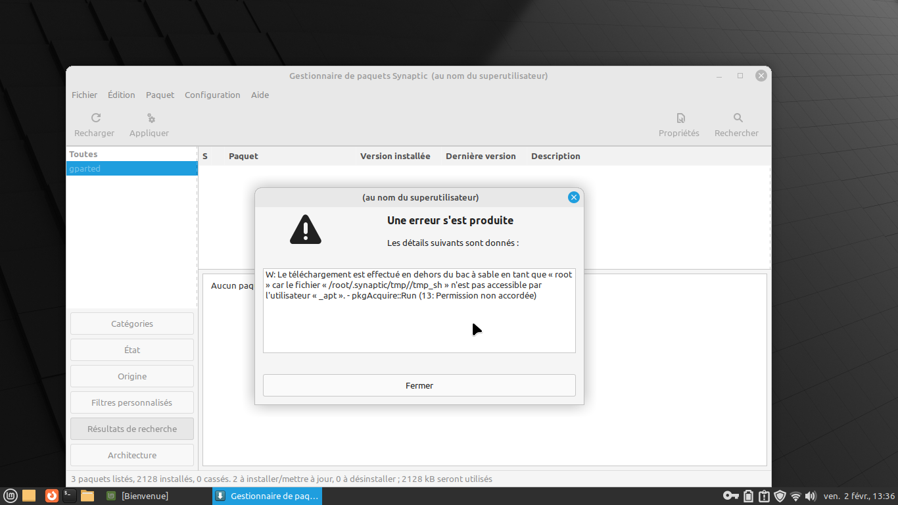Sort by the Paquet column header
This screenshot has height=505, width=898.
pyautogui.click(x=289, y=156)
